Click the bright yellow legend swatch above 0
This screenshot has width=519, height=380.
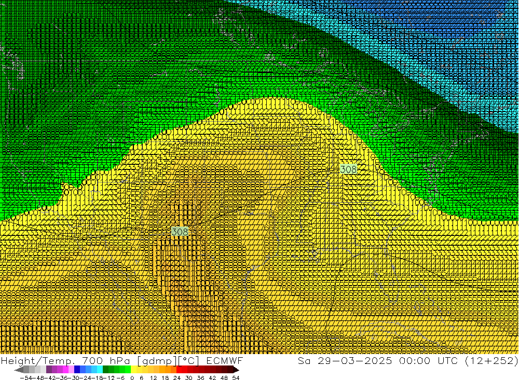(134, 370)
